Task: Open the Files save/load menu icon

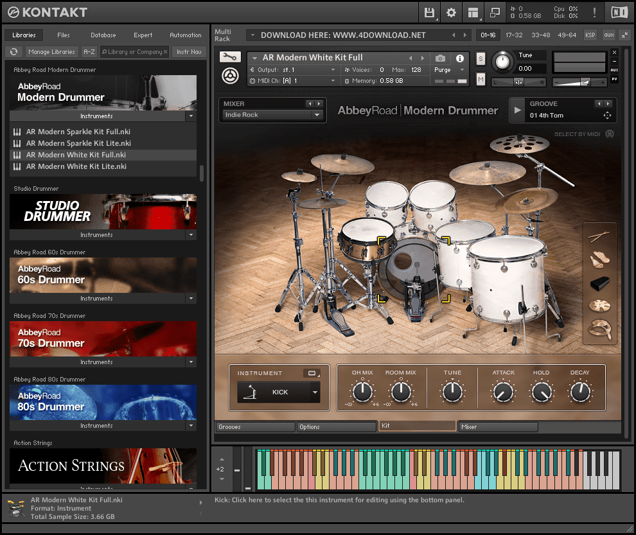Action: pos(429,13)
